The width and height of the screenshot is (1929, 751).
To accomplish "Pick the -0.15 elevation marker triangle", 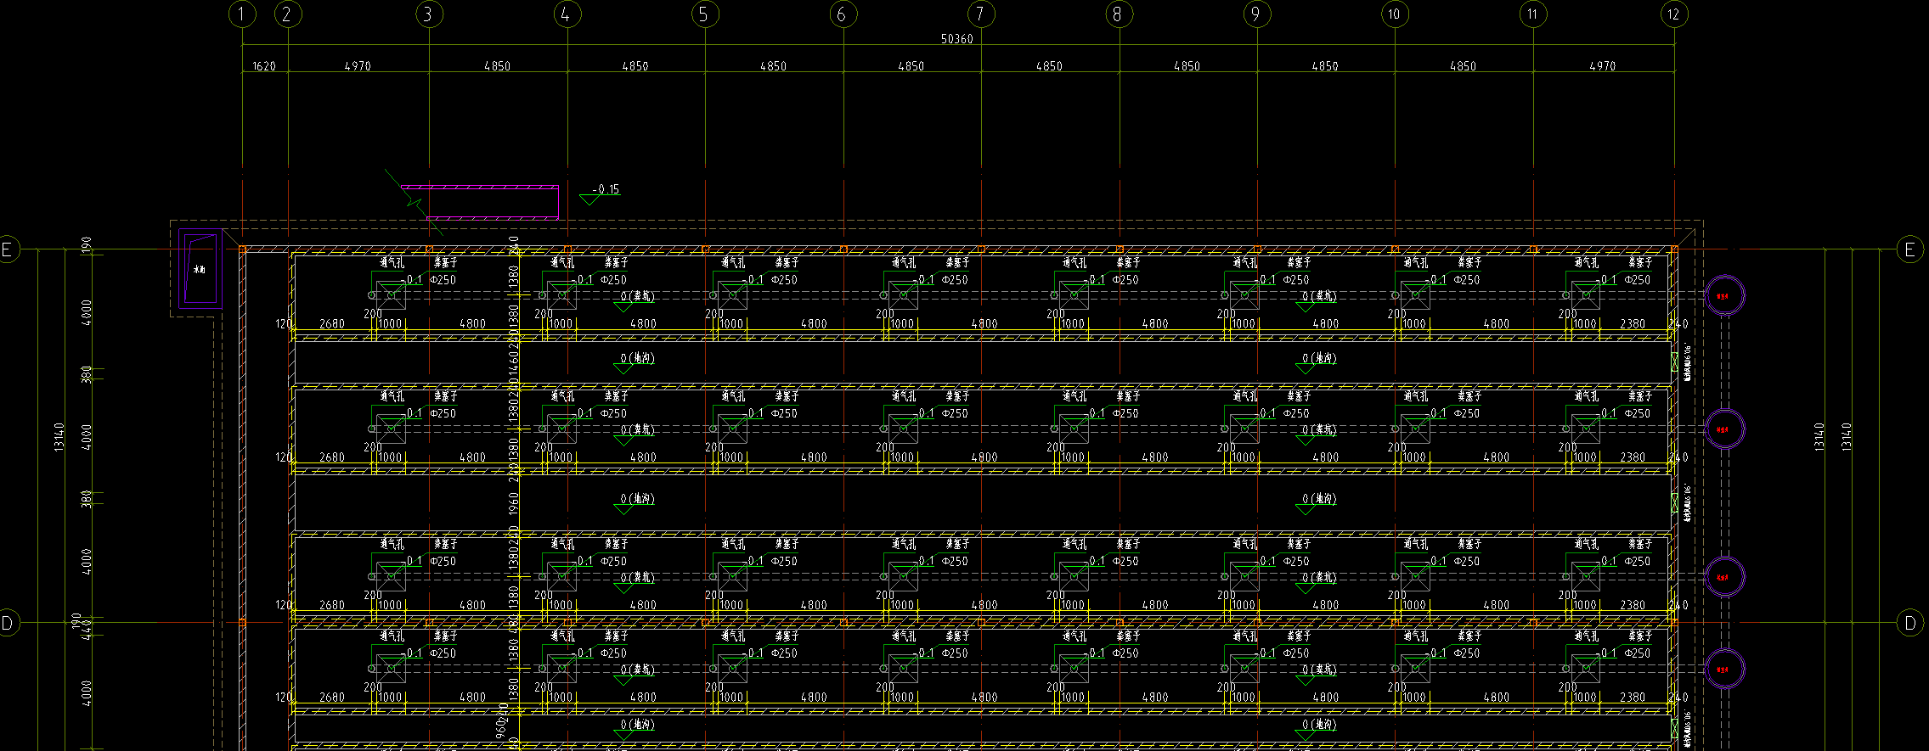I will point(589,199).
